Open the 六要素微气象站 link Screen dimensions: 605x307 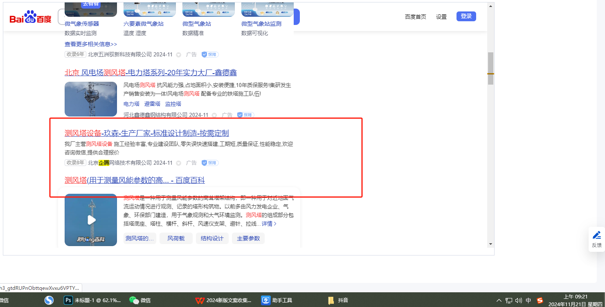tap(144, 24)
